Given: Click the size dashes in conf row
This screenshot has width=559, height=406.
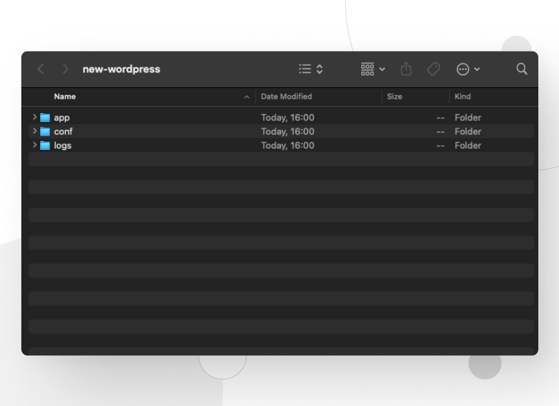Looking at the screenshot, I should pyautogui.click(x=440, y=132).
